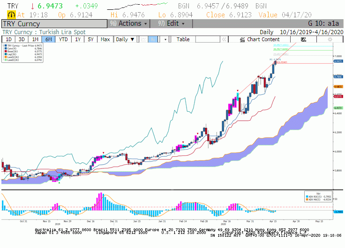Open the 96) Actions dropdown menu
This screenshot has width=345, height=248.
(128, 23)
